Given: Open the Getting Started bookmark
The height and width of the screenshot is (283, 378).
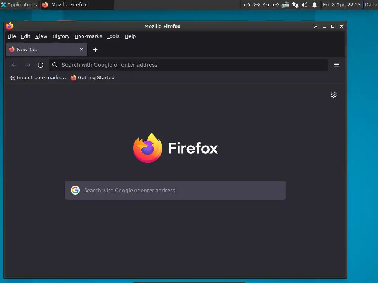Looking at the screenshot, I should point(93,77).
